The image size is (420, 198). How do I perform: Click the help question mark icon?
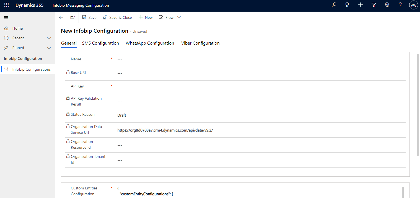[x=400, y=5]
